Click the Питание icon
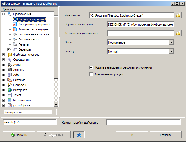This screenshot has height=142, width=186. point(10,80)
